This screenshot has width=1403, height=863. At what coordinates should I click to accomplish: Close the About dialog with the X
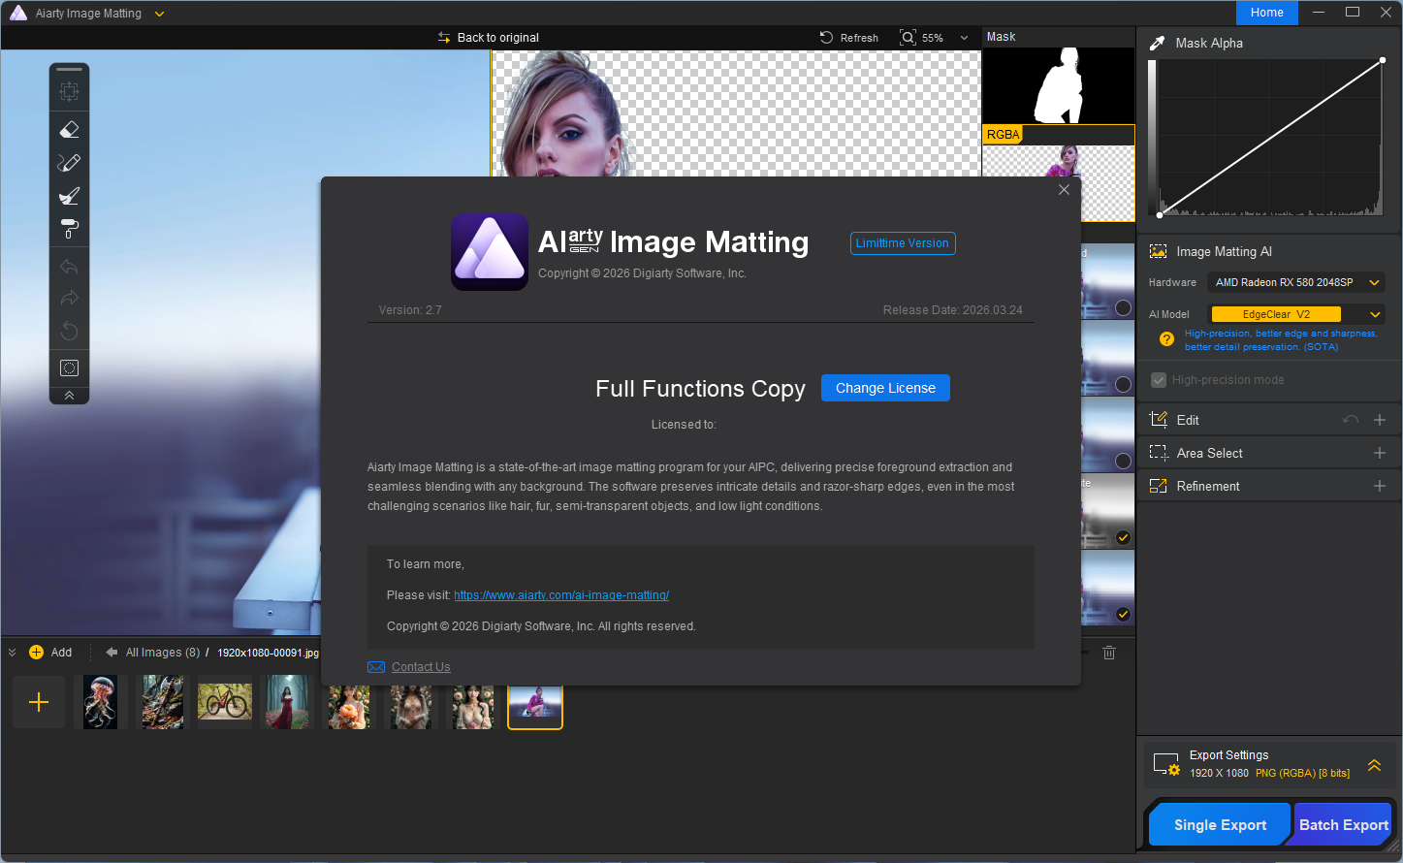click(1064, 190)
